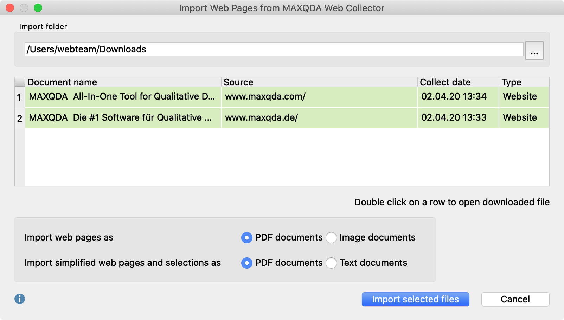Click source cell 'www.maxqda.de/'
Viewport: 564px width, 320px height.
tap(319, 118)
